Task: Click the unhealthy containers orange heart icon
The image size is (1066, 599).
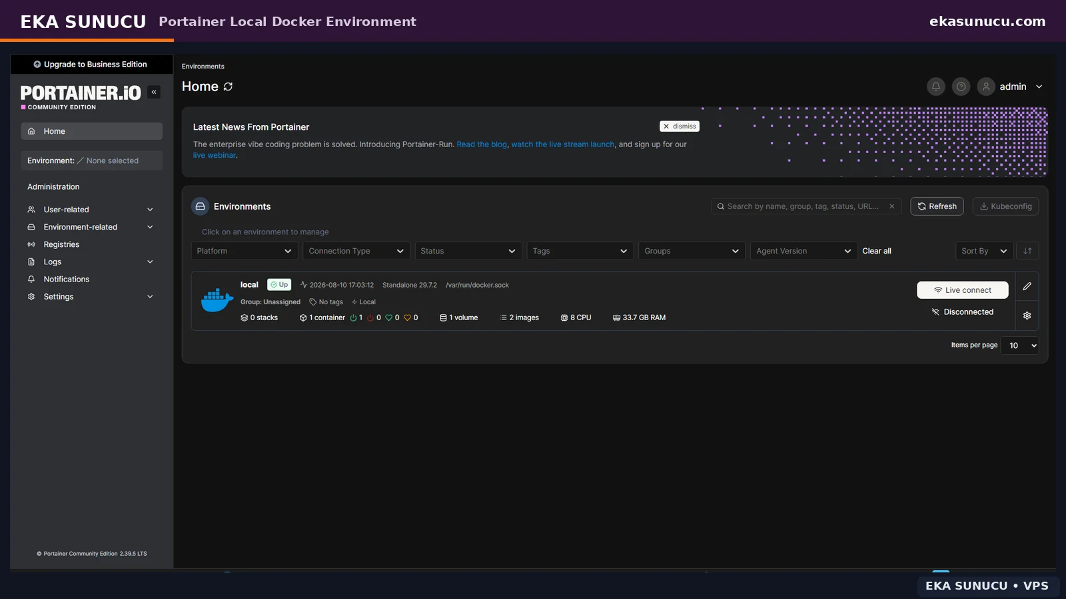Action: (x=407, y=318)
